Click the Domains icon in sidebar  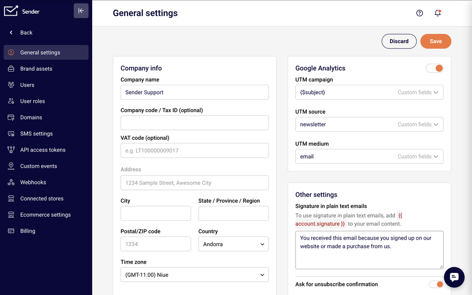pyautogui.click(x=11, y=118)
